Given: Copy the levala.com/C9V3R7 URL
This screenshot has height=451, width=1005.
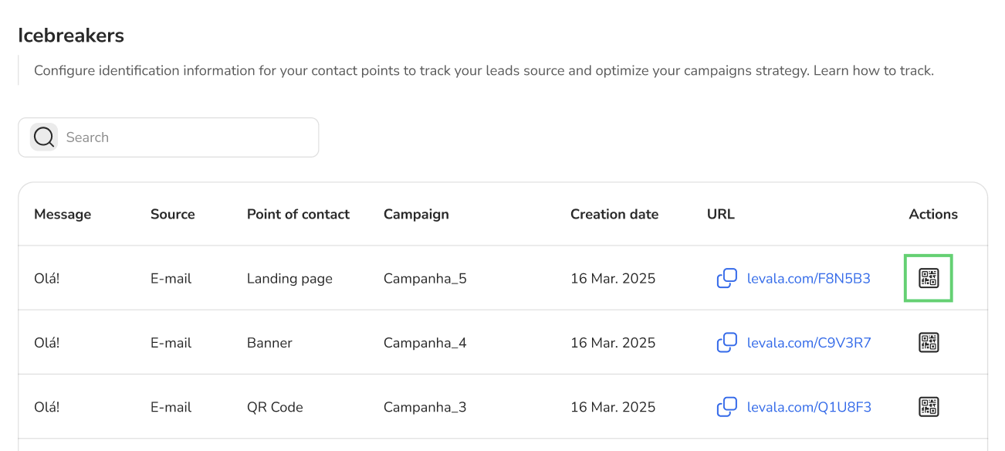Looking at the screenshot, I should click(x=726, y=343).
